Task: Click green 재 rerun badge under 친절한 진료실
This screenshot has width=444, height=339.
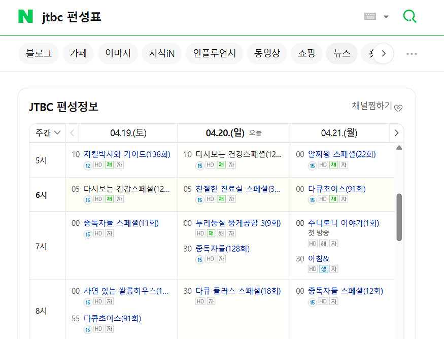Action: pos(221,199)
